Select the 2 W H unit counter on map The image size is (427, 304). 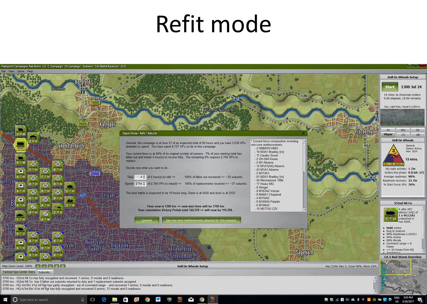coord(33,138)
